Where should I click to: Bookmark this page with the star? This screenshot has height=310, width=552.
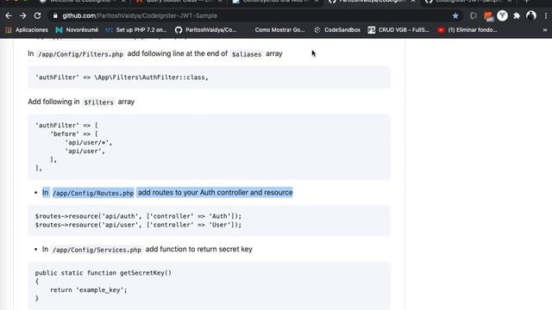455,15
